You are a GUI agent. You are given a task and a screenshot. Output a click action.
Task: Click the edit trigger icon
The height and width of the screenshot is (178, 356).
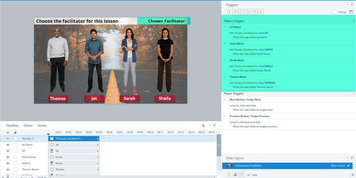[x=235, y=12]
